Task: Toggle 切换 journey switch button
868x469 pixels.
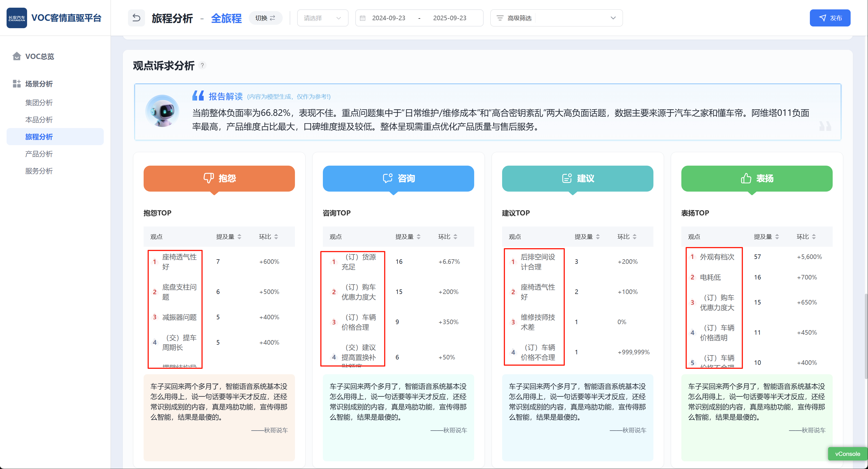Action: tap(265, 18)
